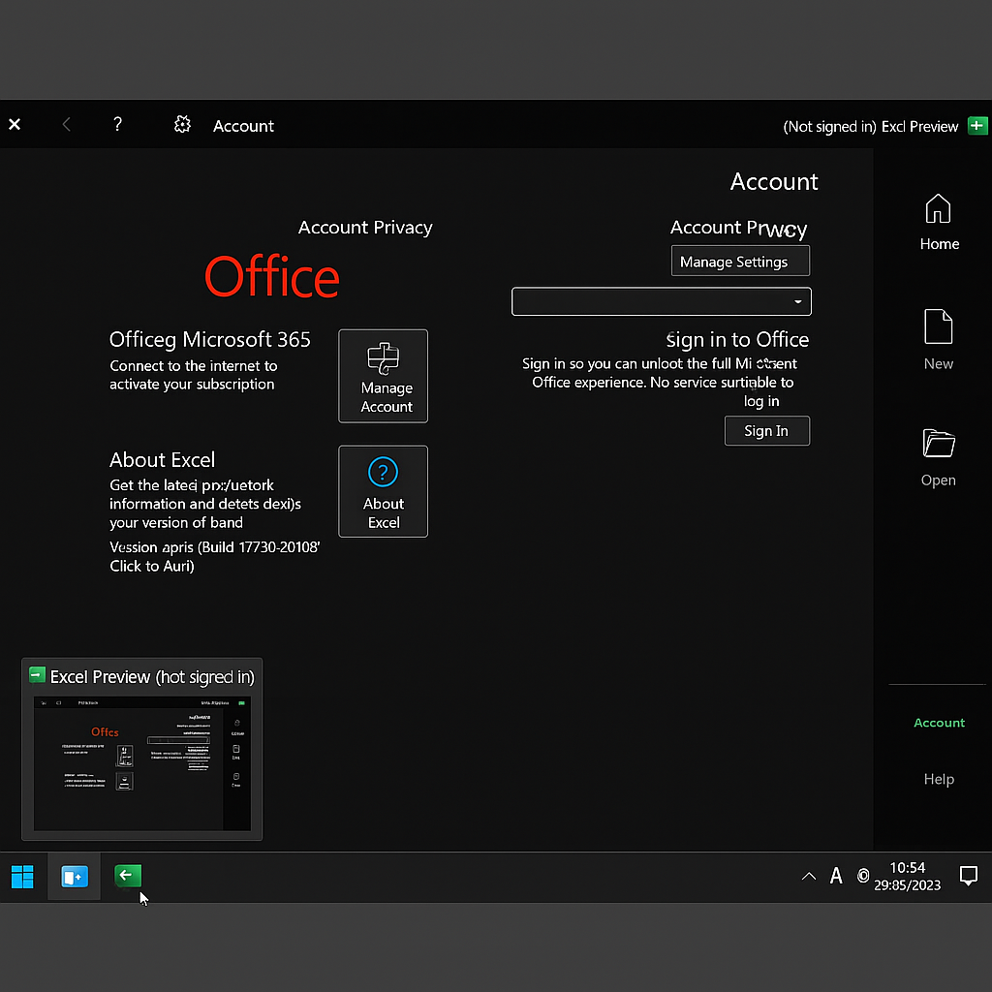Image resolution: width=992 pixels, height=992 pixels.
Task: Open the blue app icon on taskbar
Action: pyautogui.click(x=74, y=877)
